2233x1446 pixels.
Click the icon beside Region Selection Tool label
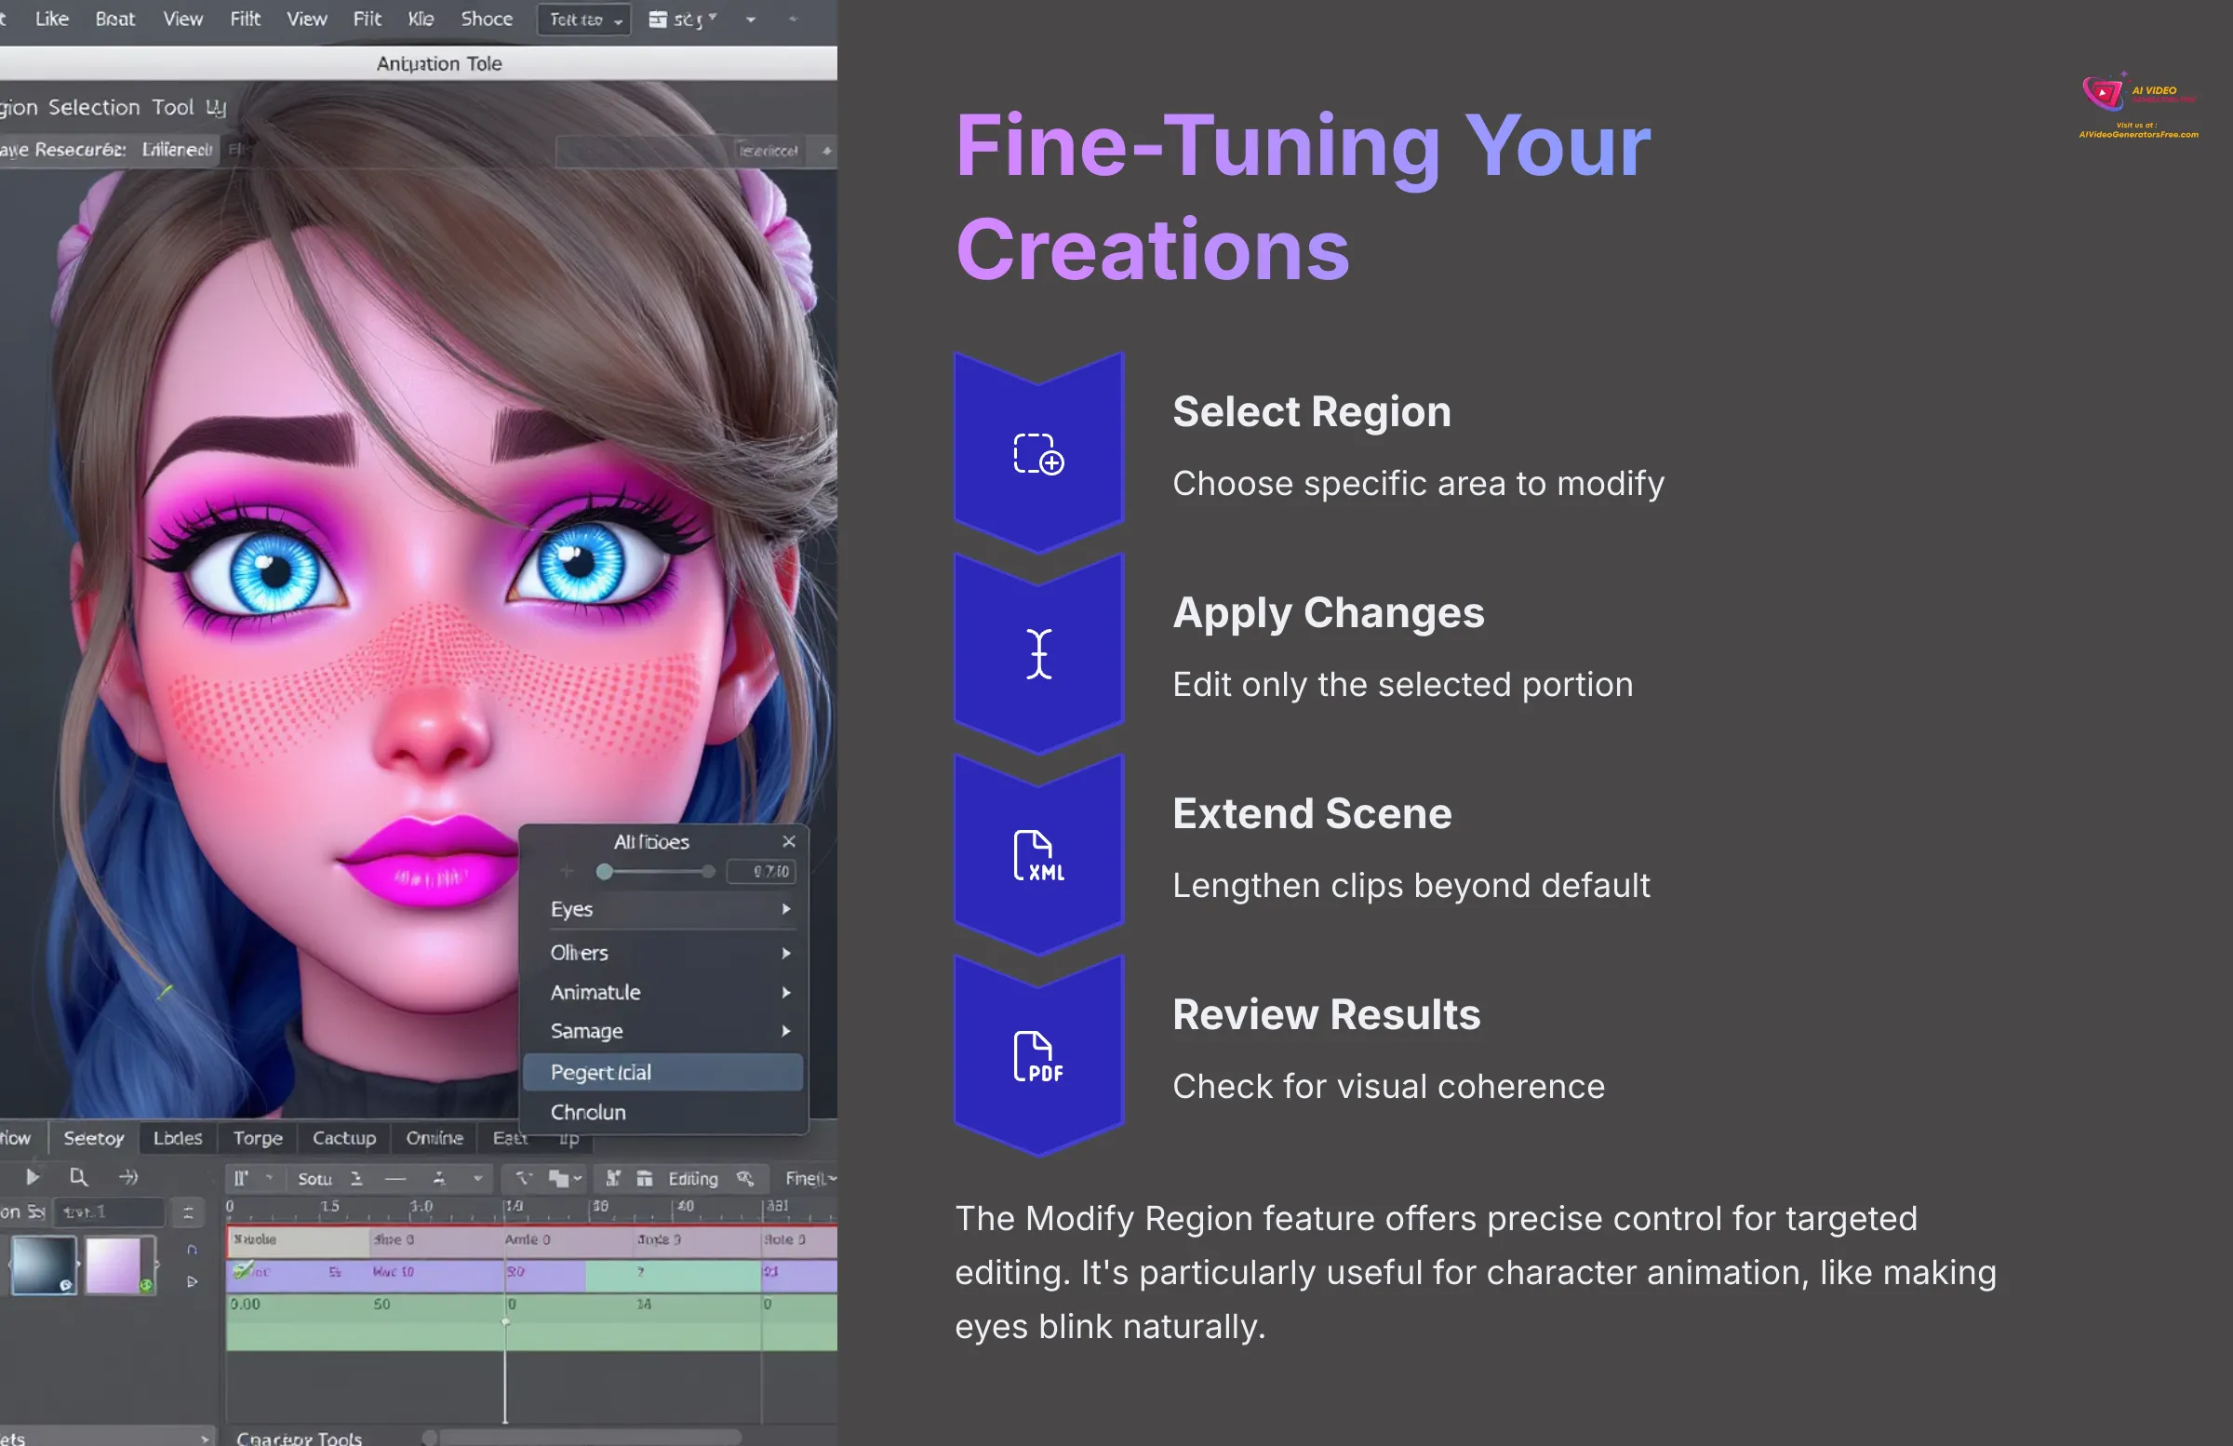[x=216, y=108]
